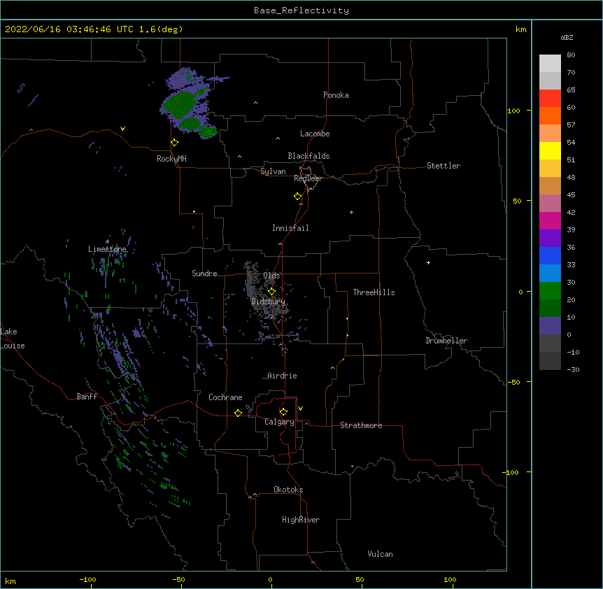Click the Lacombe town label

(x=315, y=134)
